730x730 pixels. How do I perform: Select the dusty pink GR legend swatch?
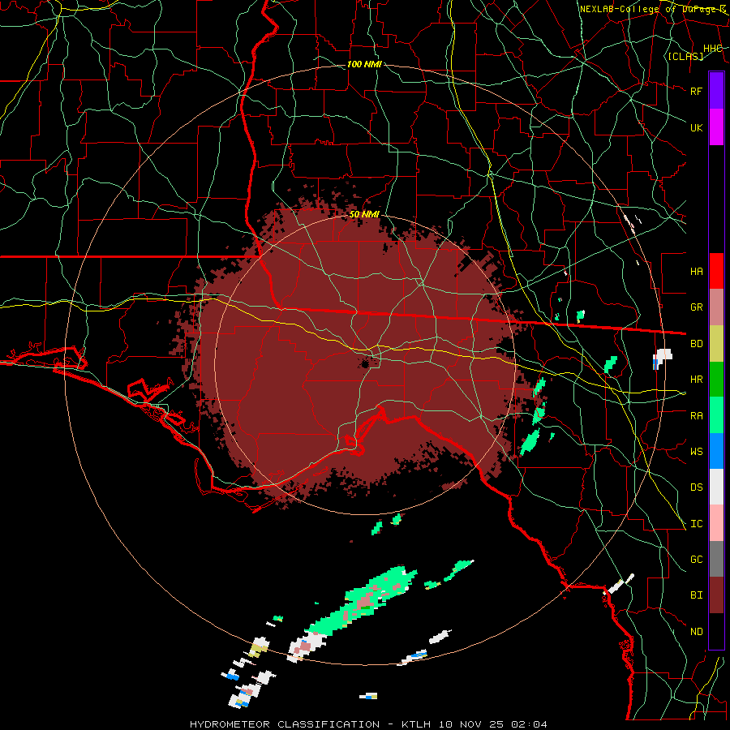pos(716,307)
